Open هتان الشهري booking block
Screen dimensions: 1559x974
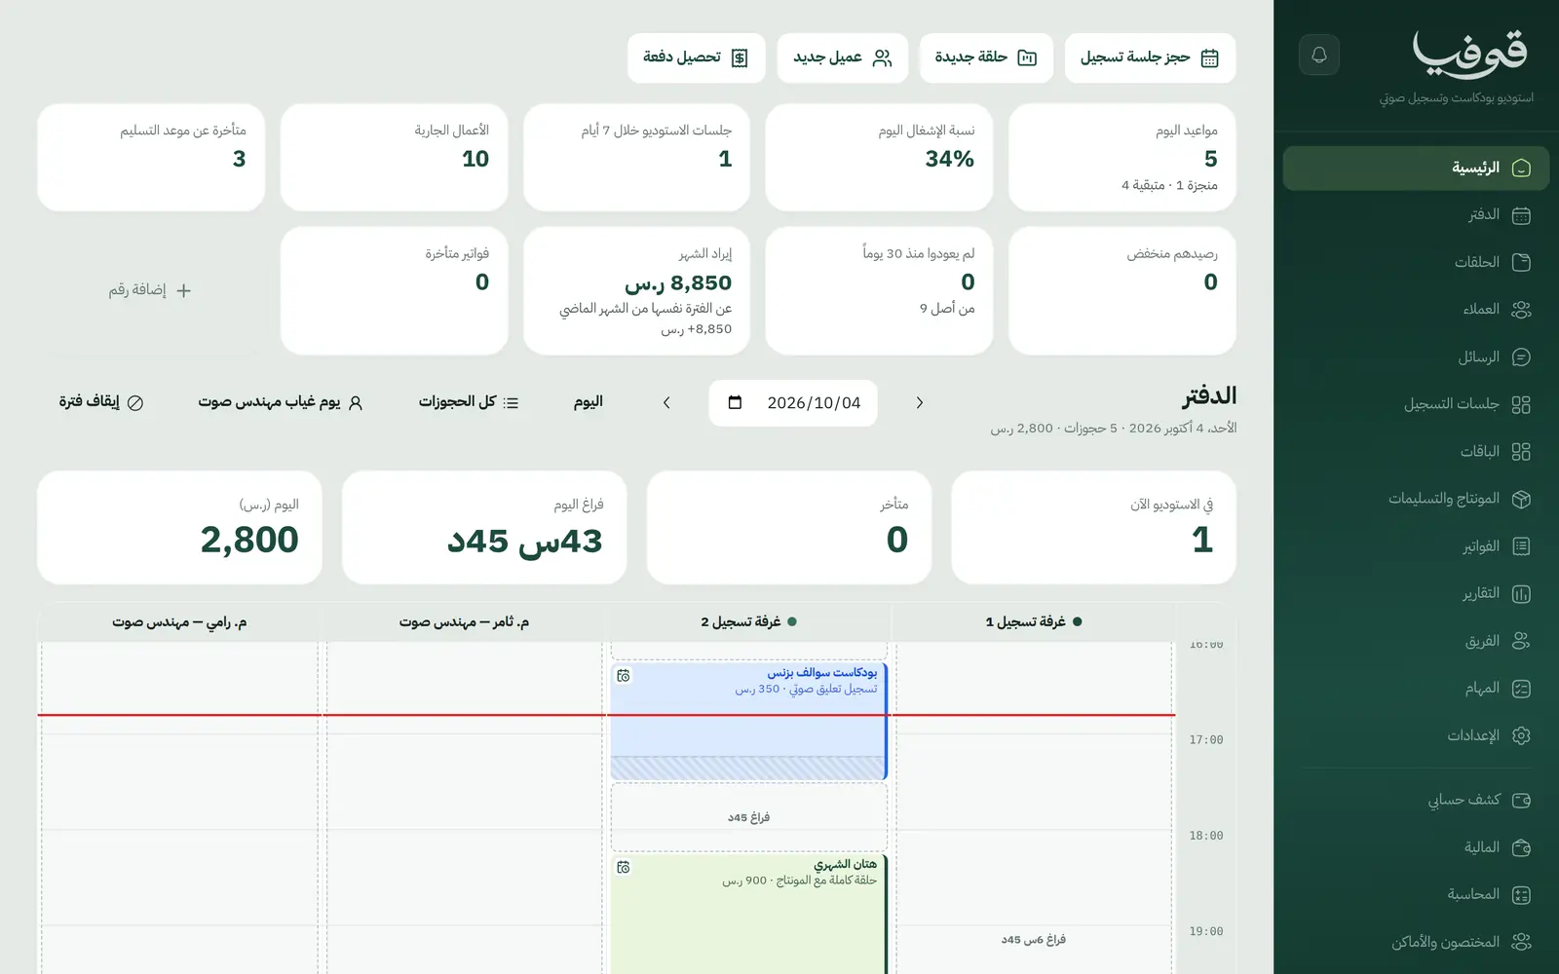(x=749, y=914)
